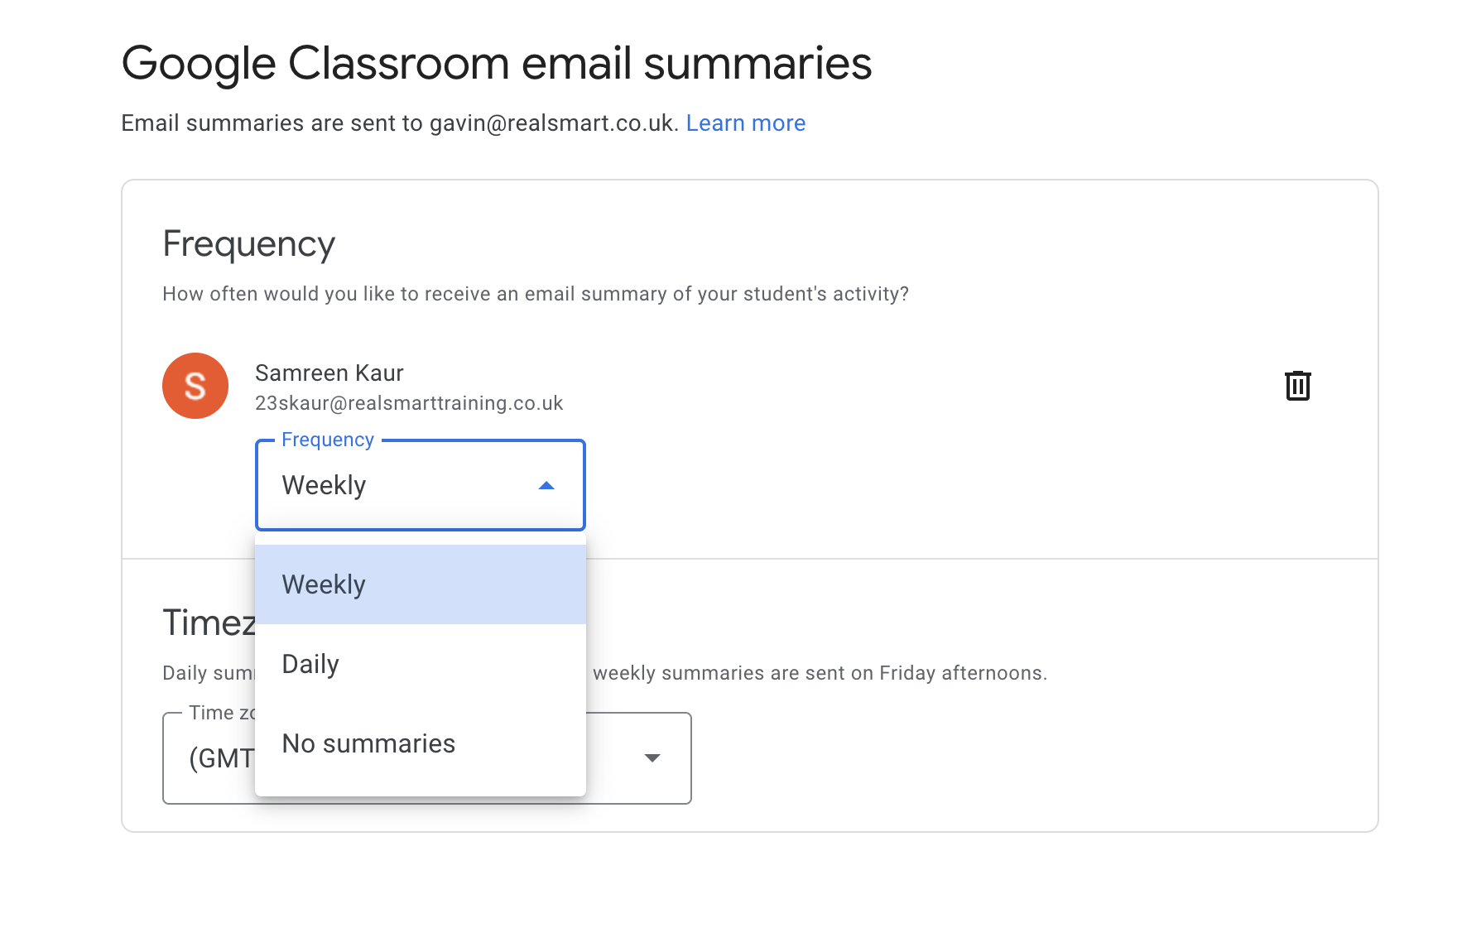Click the Friday afternoons weekly summaries note

click(820, 673)
